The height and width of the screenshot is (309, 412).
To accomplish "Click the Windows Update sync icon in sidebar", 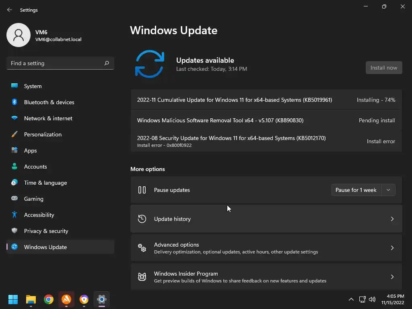I will point(14,247).
